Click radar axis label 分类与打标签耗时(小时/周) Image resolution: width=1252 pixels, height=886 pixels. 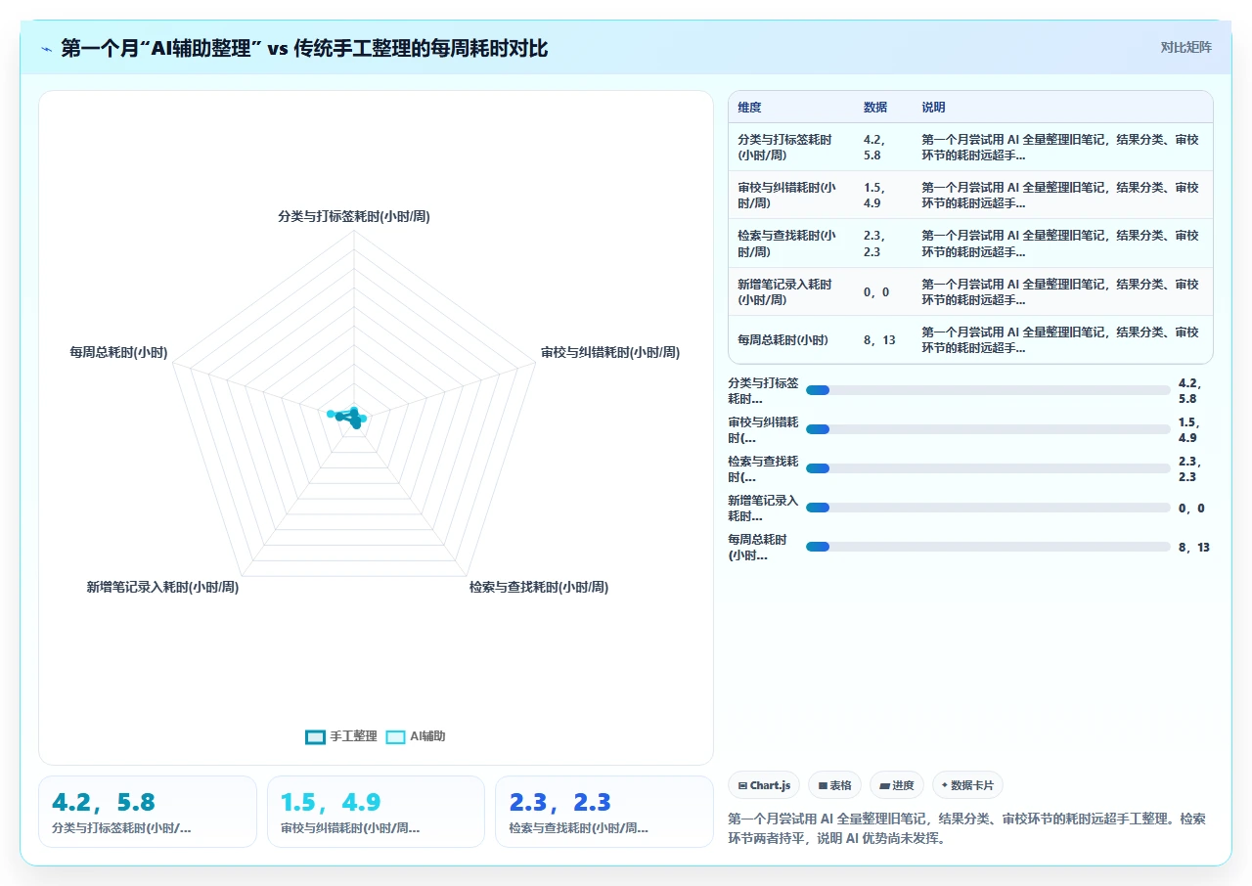point(354,216)
